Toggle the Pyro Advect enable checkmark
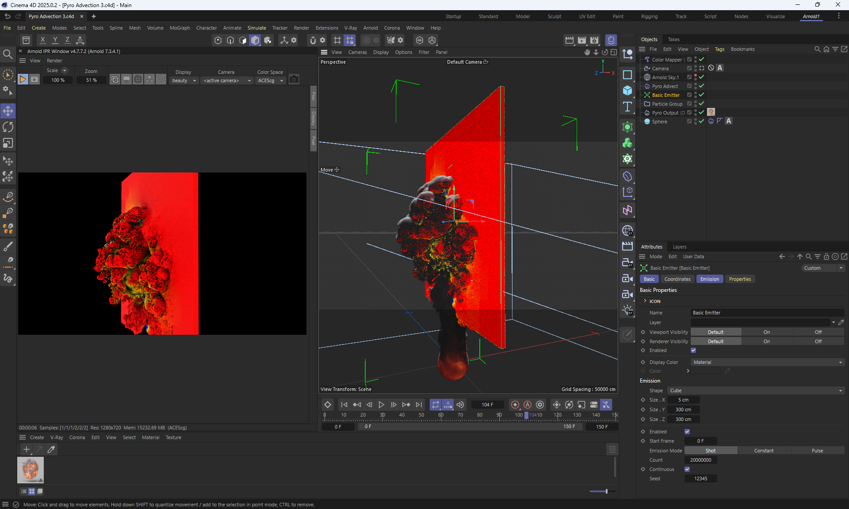Image resolution: width=849 pixels, height=509 pixels. (701, 86)
